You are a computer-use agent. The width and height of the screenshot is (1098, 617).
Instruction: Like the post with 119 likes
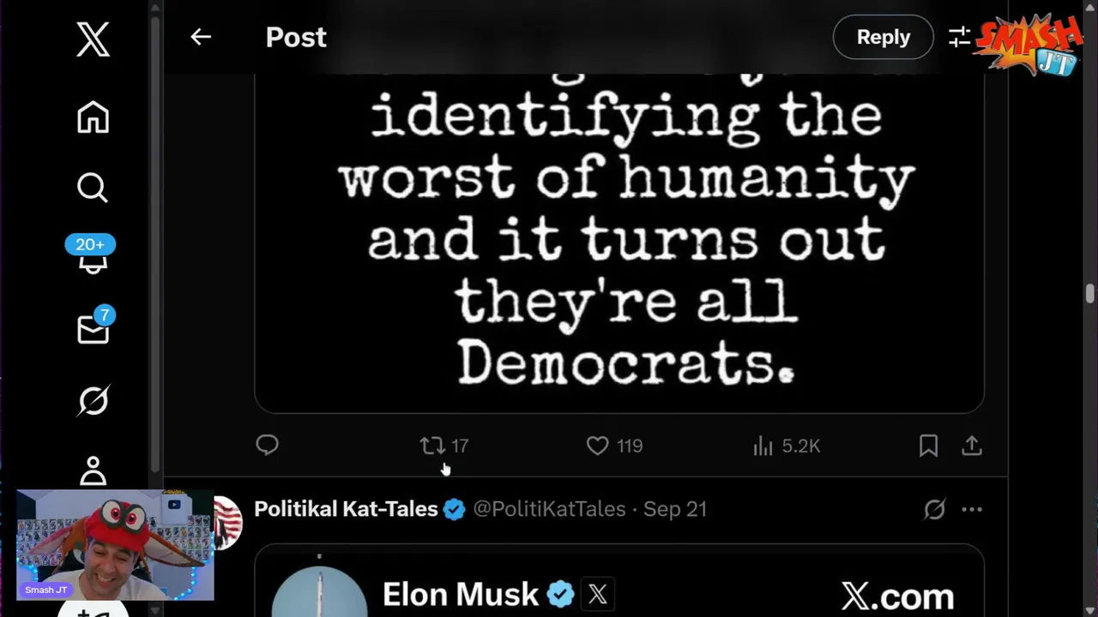coord(614,446)
